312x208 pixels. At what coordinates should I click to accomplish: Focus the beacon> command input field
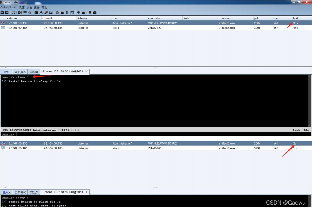(x=163, y=134)
